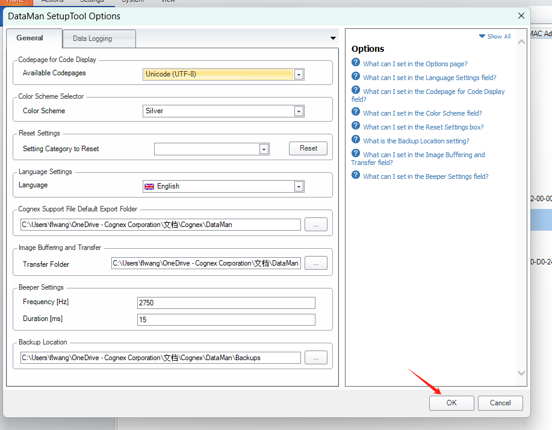
Task: Switch to the Data Logging tab
Action: click(99, 39)
